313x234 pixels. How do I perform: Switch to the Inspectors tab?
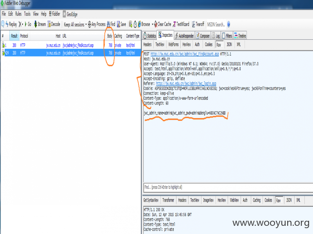point(165,35)
